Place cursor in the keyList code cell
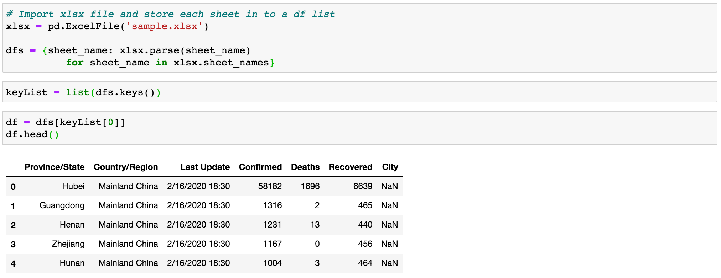Image resolution: width=721 pixels, height=278 pixels. 360,92
